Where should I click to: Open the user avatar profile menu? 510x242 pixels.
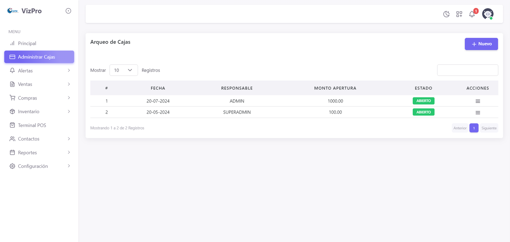487,14
